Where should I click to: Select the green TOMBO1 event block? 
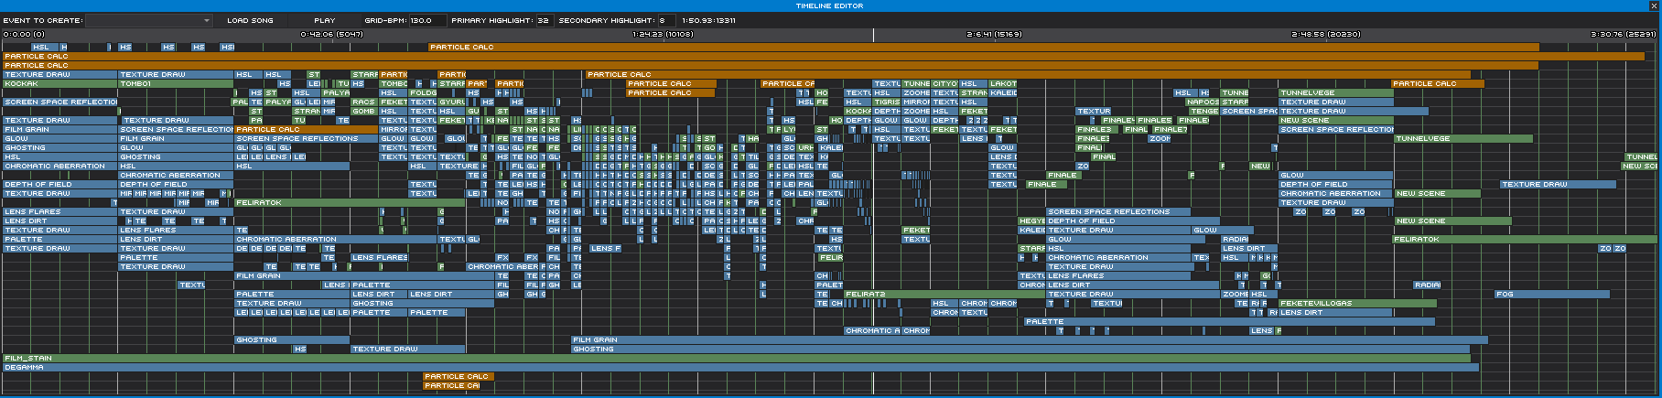pos(176,84)
